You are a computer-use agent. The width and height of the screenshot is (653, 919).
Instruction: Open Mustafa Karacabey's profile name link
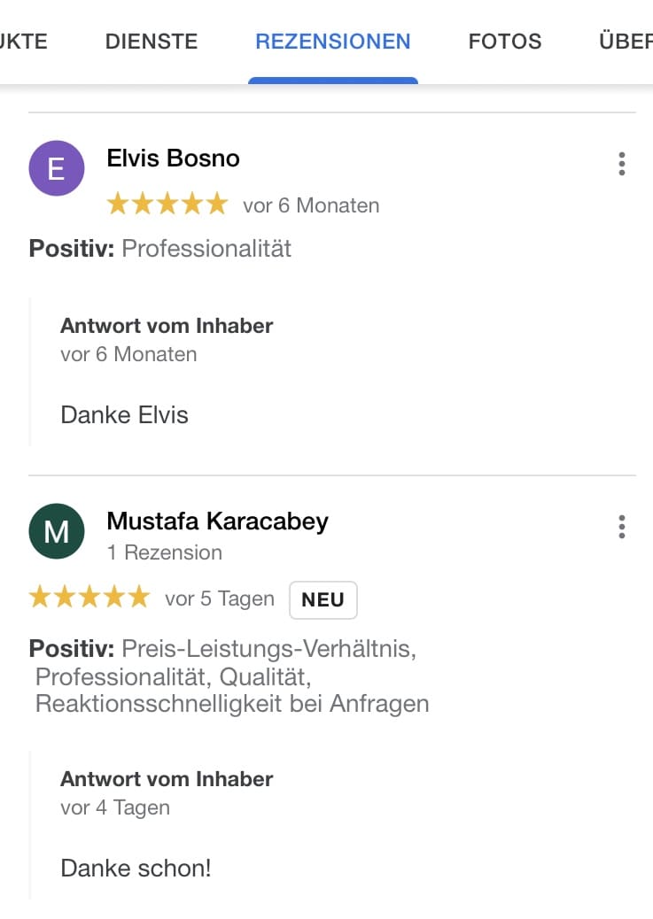217,521
